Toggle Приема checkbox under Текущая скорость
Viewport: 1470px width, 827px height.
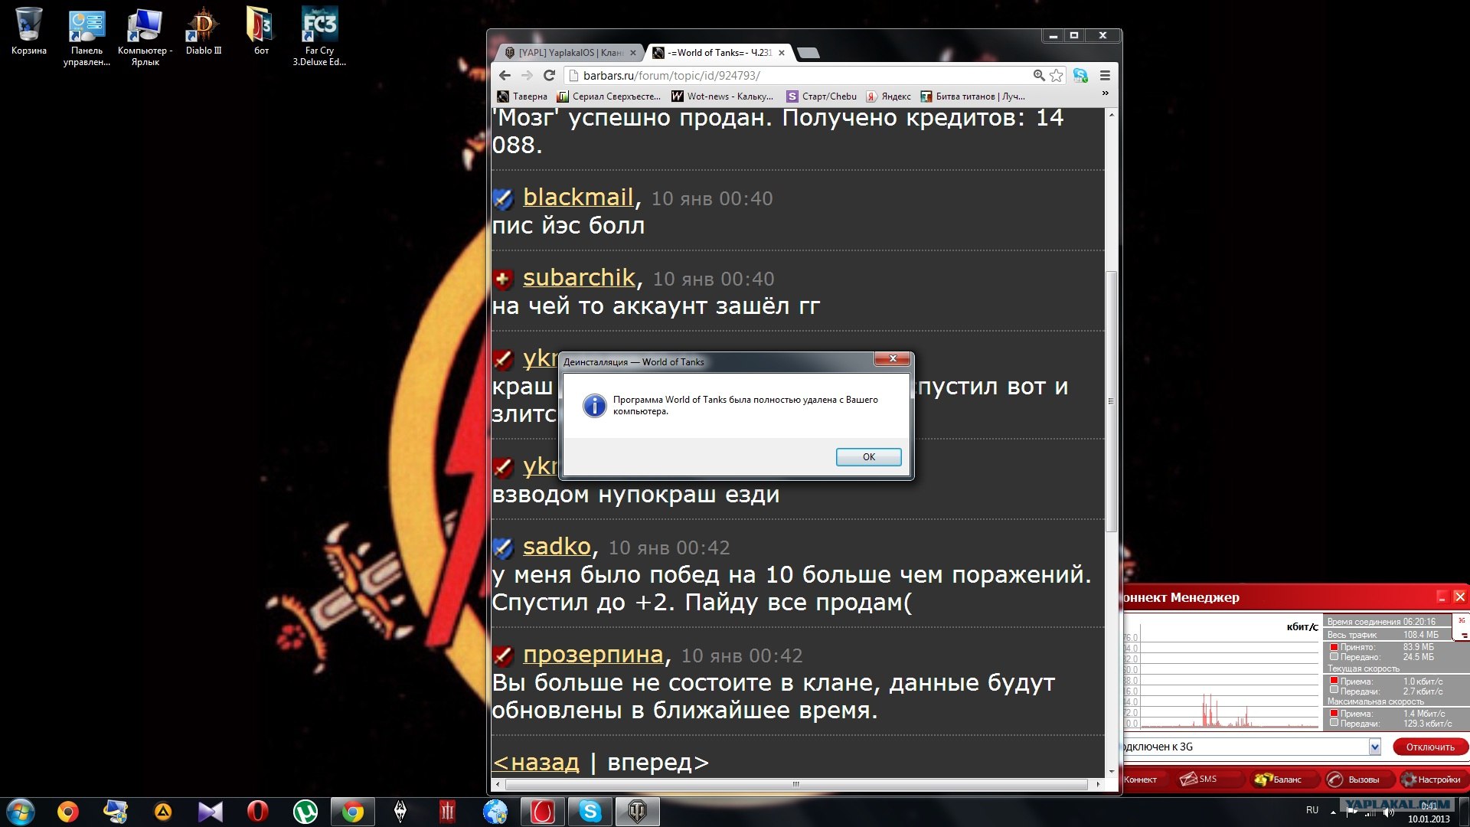click(1334, 681)
